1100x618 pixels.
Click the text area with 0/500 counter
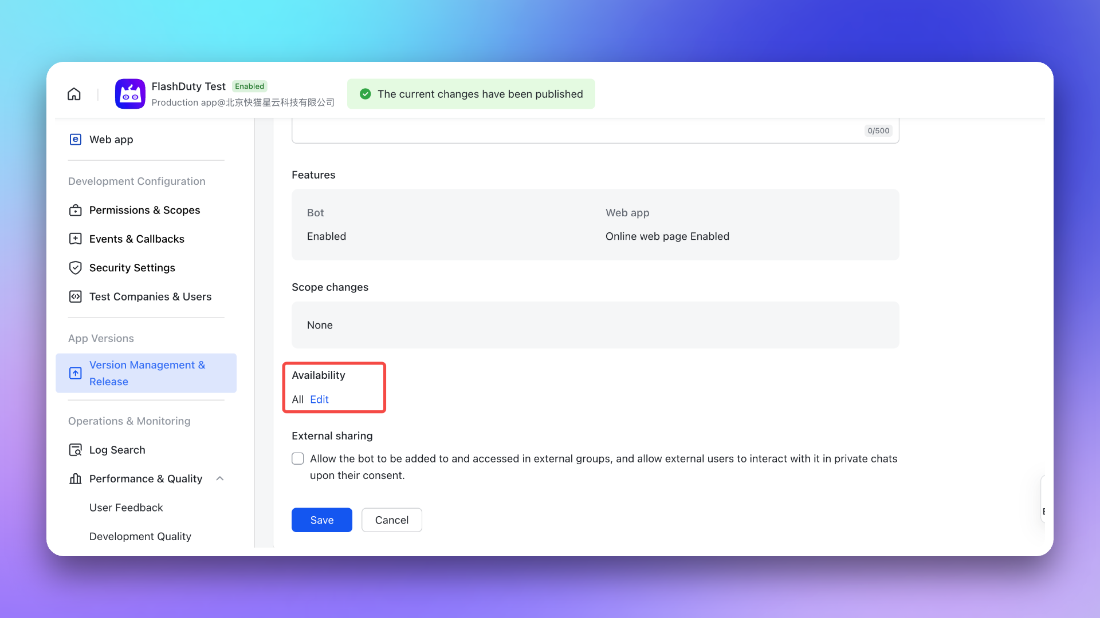tap(573, 131)
